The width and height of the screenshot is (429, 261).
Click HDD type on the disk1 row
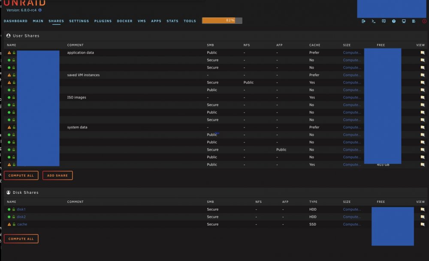coord(313,209)
